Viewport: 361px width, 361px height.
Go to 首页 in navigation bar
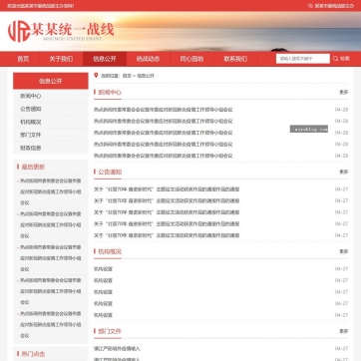[23, 59]
